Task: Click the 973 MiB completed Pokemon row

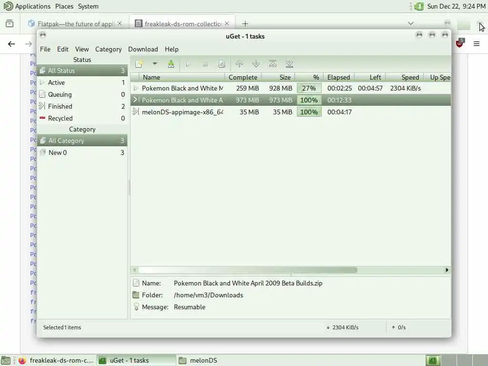Action: tap(291, 100)
